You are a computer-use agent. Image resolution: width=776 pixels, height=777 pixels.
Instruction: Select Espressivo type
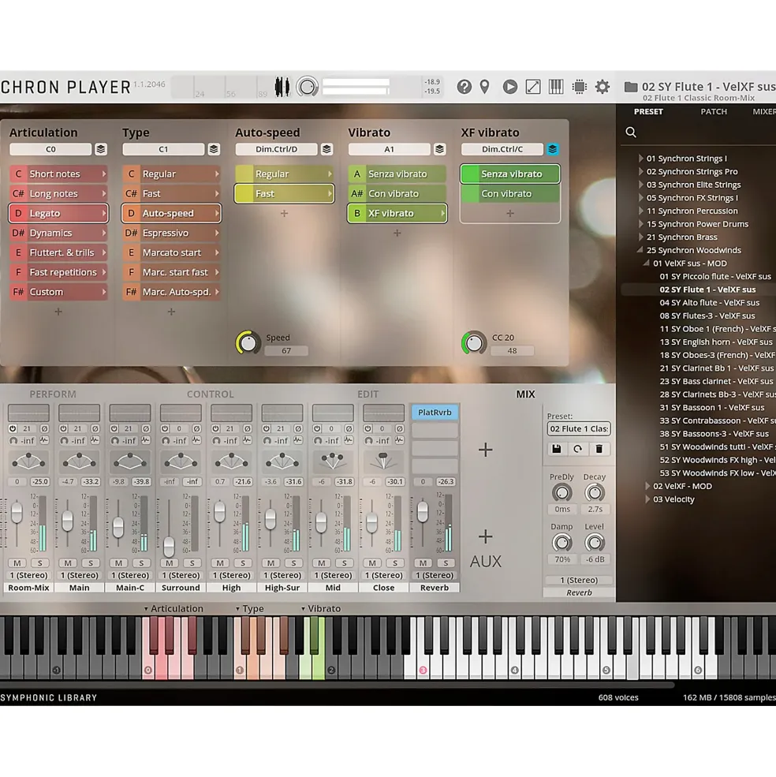coord(171,233)
